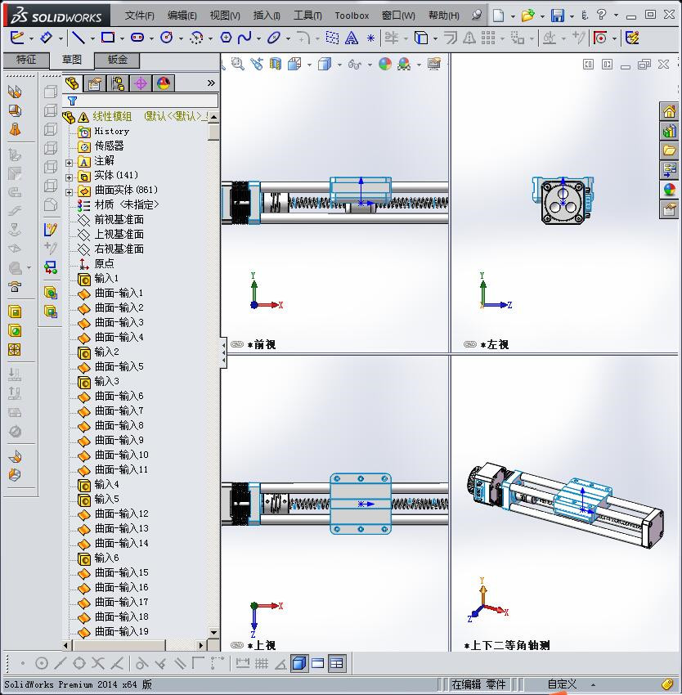Toggle four-view viewport layout
682x695 pixels.
pyautogui.click(x=339, y=663)
